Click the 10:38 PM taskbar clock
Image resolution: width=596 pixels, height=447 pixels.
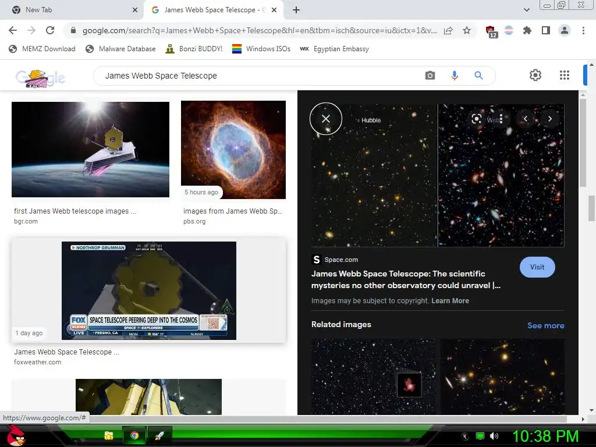click(545, 436)
